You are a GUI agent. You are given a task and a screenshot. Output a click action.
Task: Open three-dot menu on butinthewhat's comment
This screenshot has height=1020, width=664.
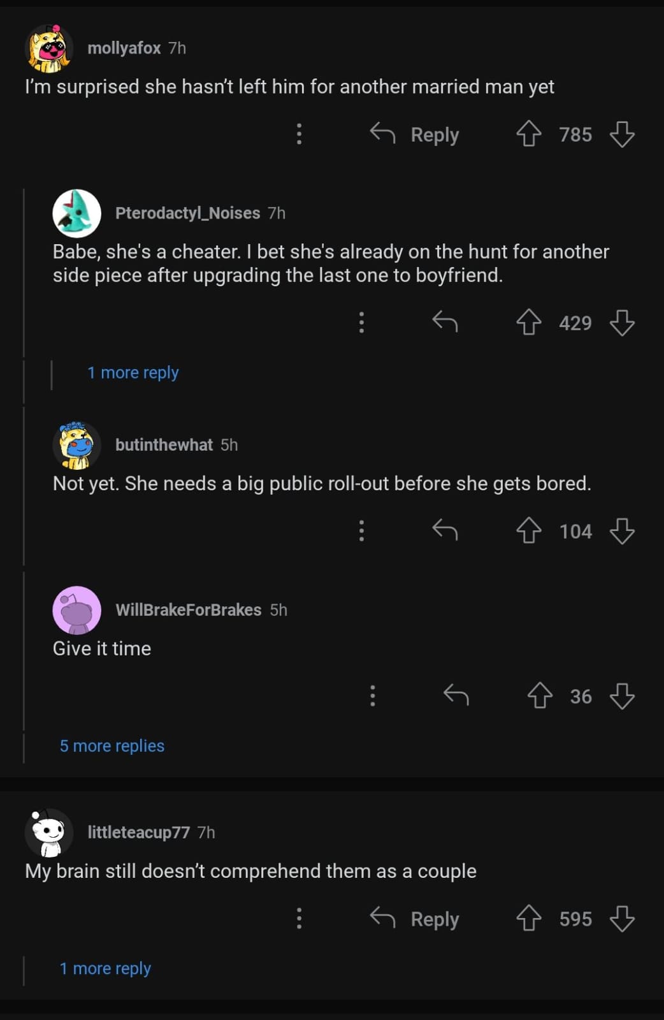click(361, 530)
